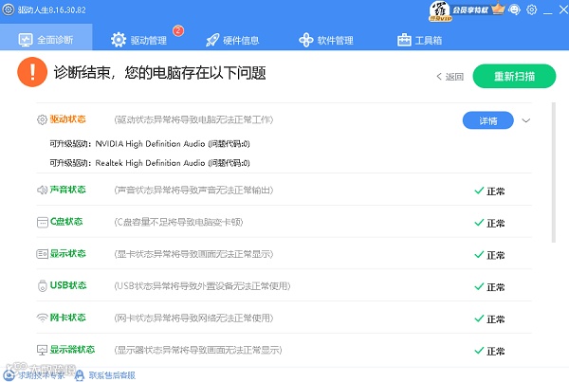Click the customer service headset icon
This screenshot has width=569, height=382.
(80, 375)
